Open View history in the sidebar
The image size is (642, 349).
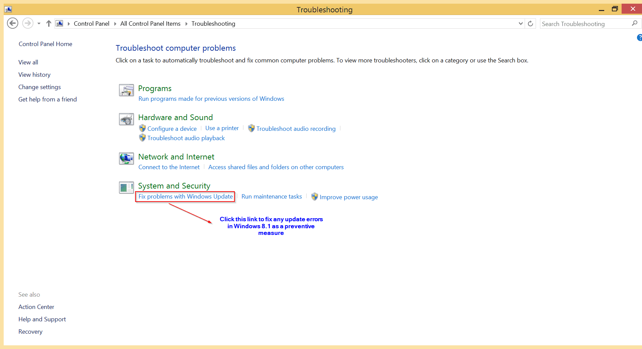34,75
